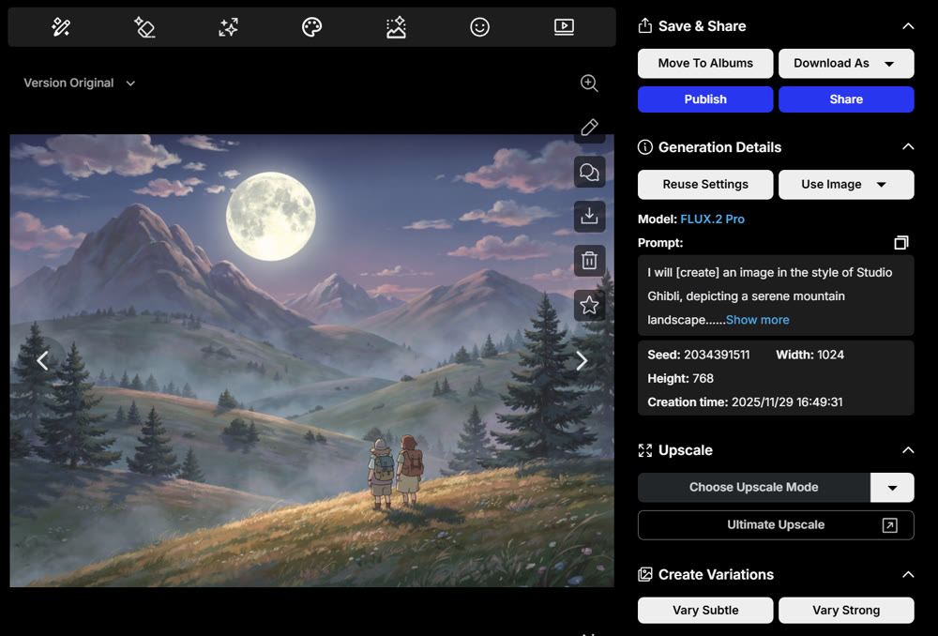
Task: Select the magic wand edit tool
Action: tap(61, 27)
